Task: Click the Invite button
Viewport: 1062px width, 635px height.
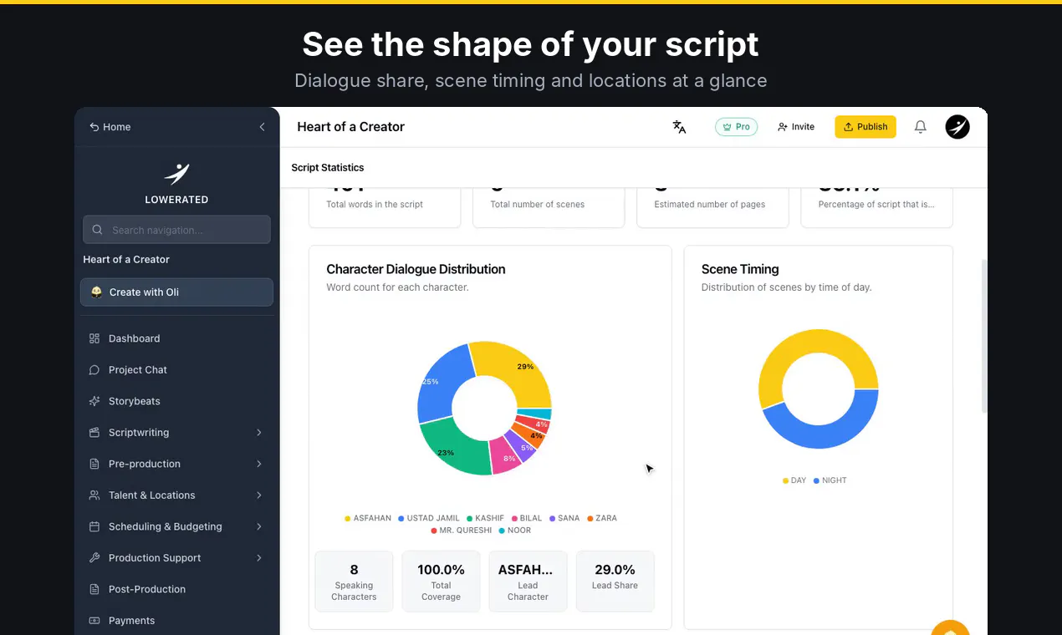Action: [x=796, y=127]
